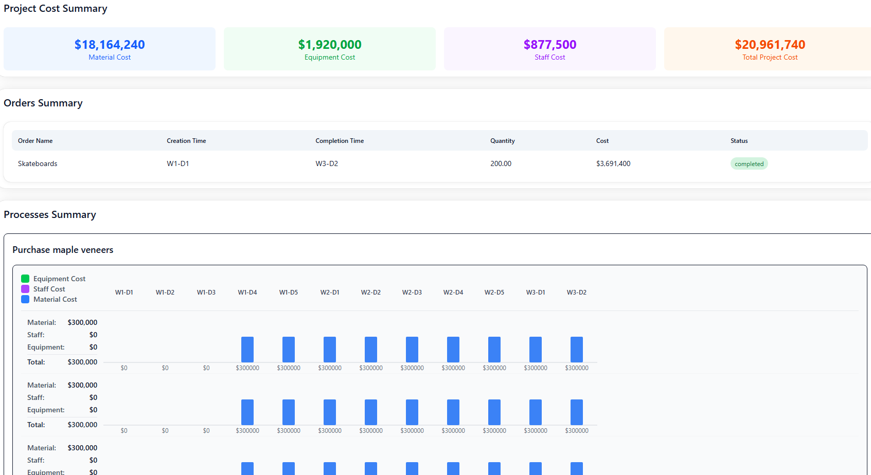Screen dimensions: 871x475
Task: Open the Staff Cost summary card
Action: [549, 49]
